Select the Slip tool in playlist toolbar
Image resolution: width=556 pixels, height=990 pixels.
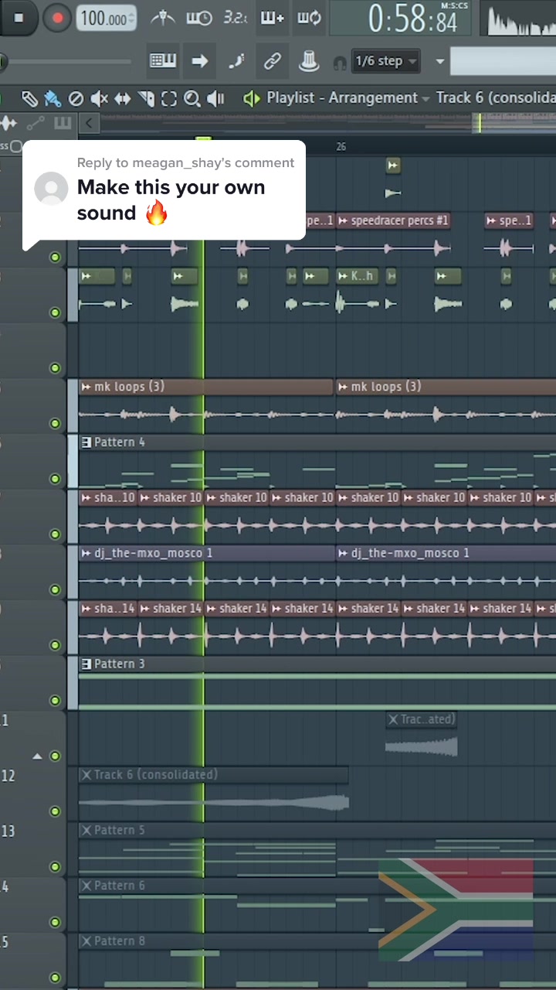123,98
